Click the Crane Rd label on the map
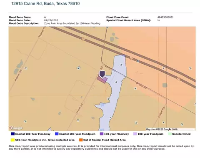Screen dimensions: 200x158 80,108
